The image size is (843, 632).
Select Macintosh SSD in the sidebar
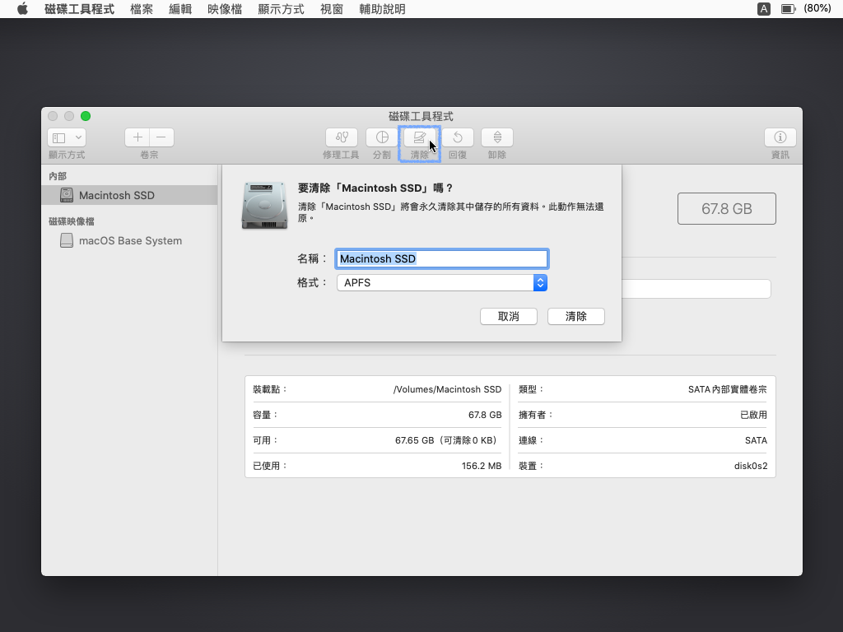(129, 195)
